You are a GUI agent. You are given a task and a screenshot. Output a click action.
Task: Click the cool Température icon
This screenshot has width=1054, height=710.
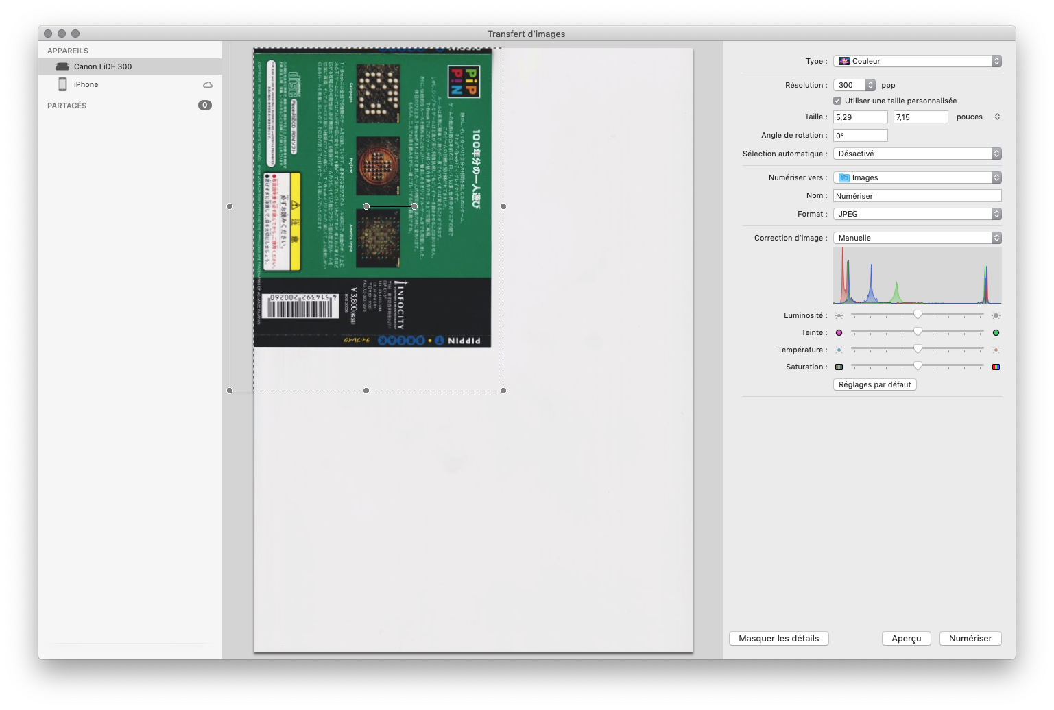pyautogui.click(x=839, y=350)
